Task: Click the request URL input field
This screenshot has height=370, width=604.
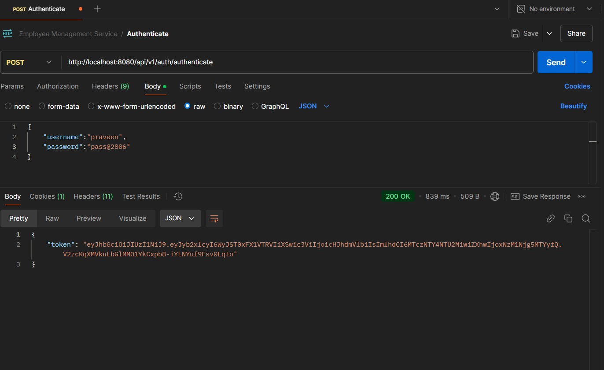Action: pyautogui.click(x=297, y=62)
